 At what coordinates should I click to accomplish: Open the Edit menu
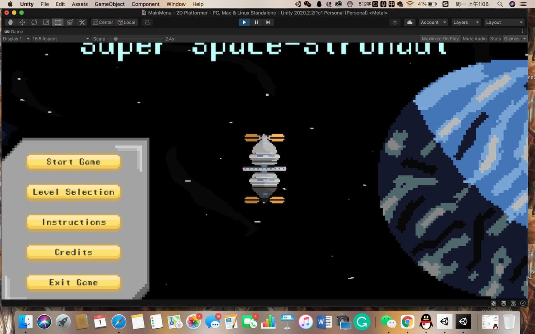(x=60, y=4)
